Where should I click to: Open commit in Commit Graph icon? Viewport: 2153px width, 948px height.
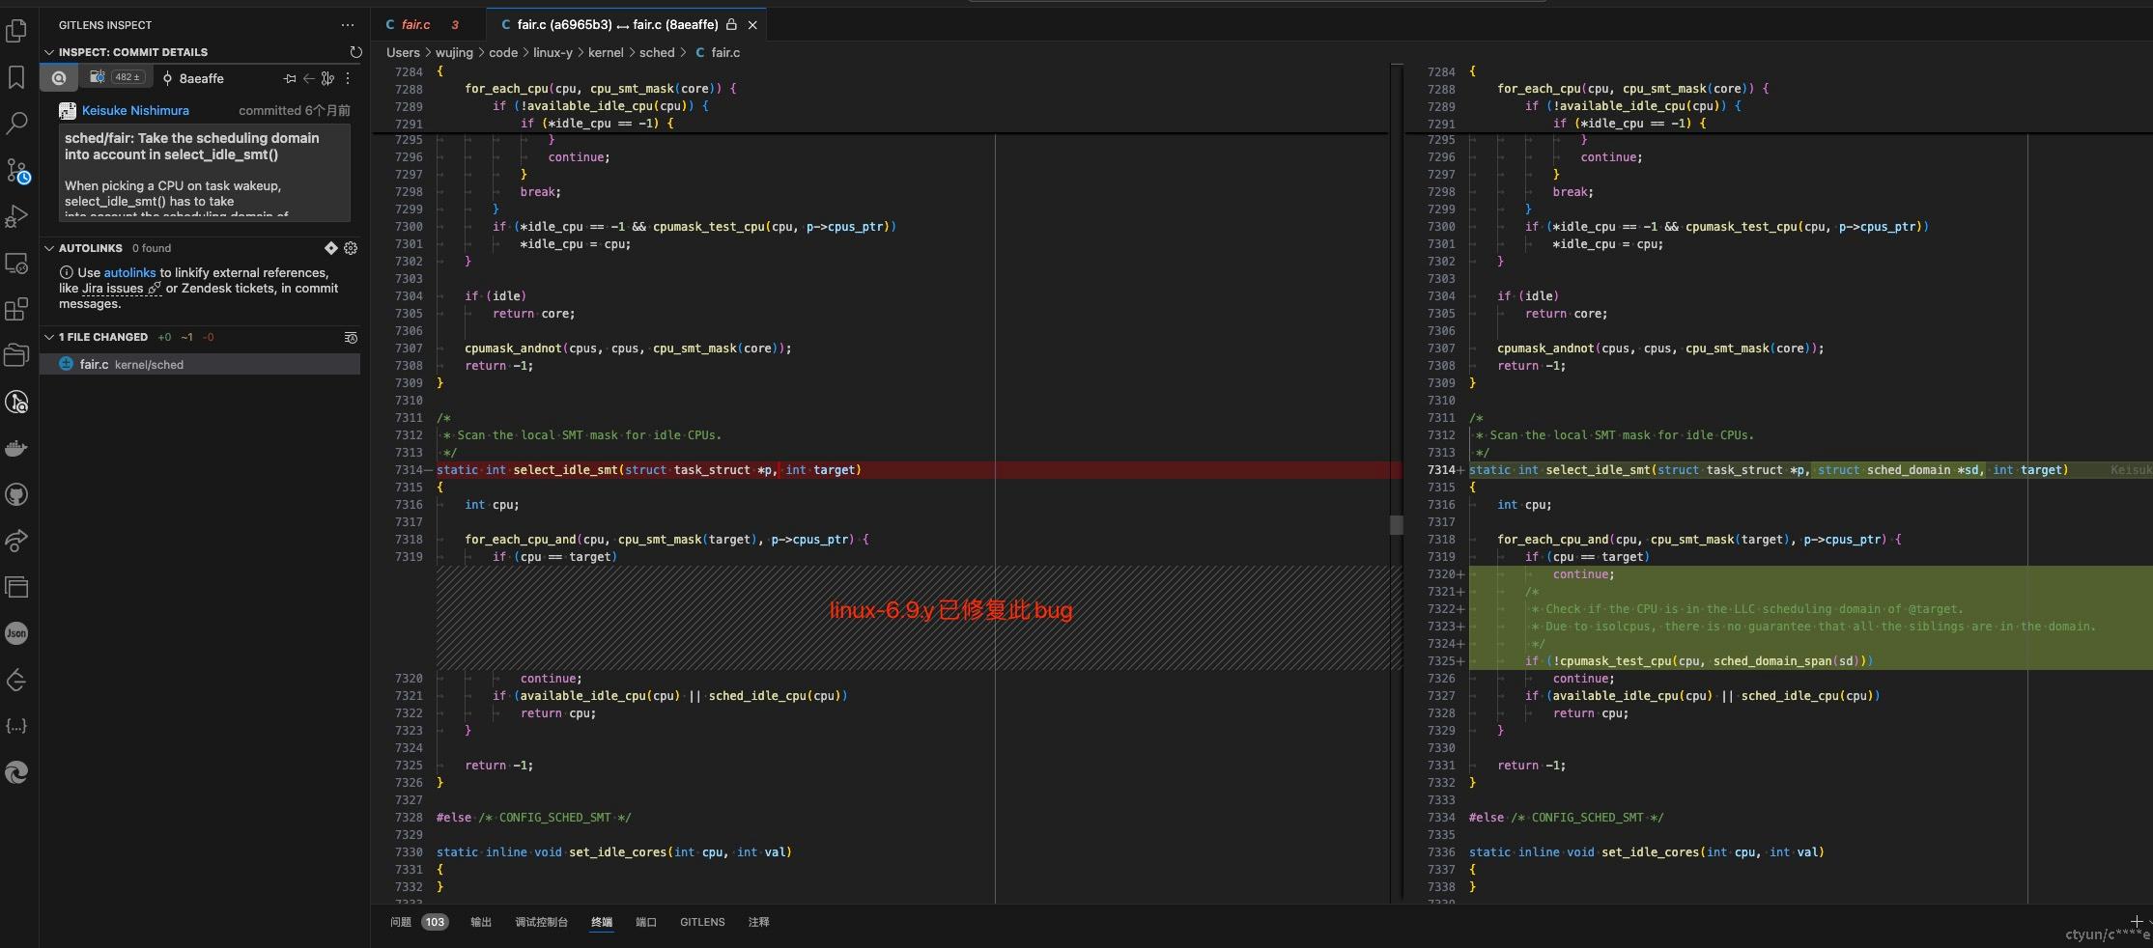(x=327, y=78)
